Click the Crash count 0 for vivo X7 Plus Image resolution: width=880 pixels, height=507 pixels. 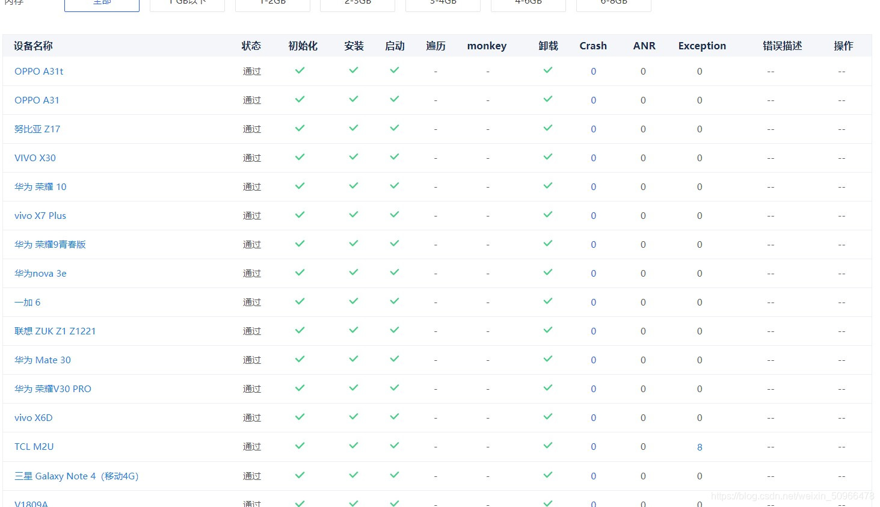tap(593, 215)
